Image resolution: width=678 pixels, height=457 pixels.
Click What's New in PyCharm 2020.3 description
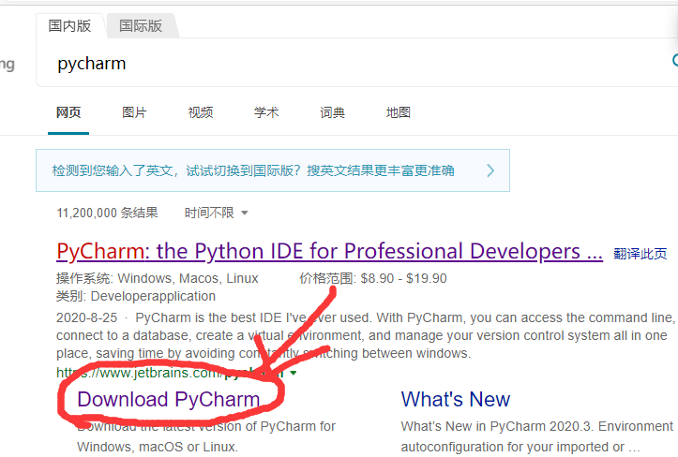click(x=536, y=436)
